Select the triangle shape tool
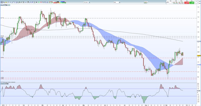The height and width of the screenshot is (106, 201). pyautogui.click(x=47, y=2)
